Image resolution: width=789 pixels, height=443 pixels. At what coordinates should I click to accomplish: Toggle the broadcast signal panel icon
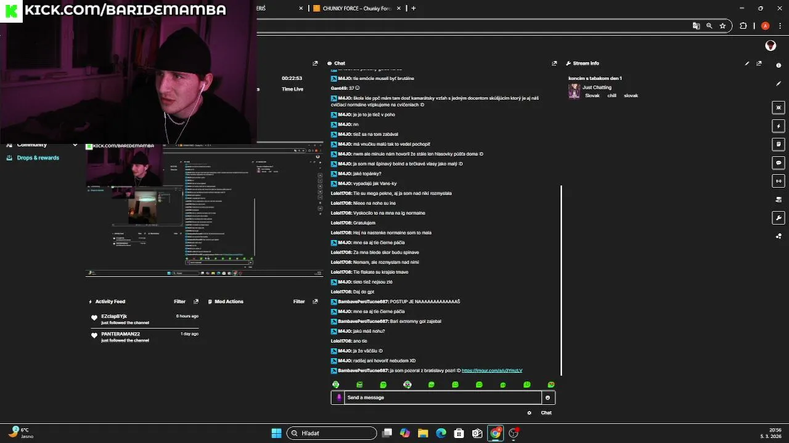(x=779, y=181)
